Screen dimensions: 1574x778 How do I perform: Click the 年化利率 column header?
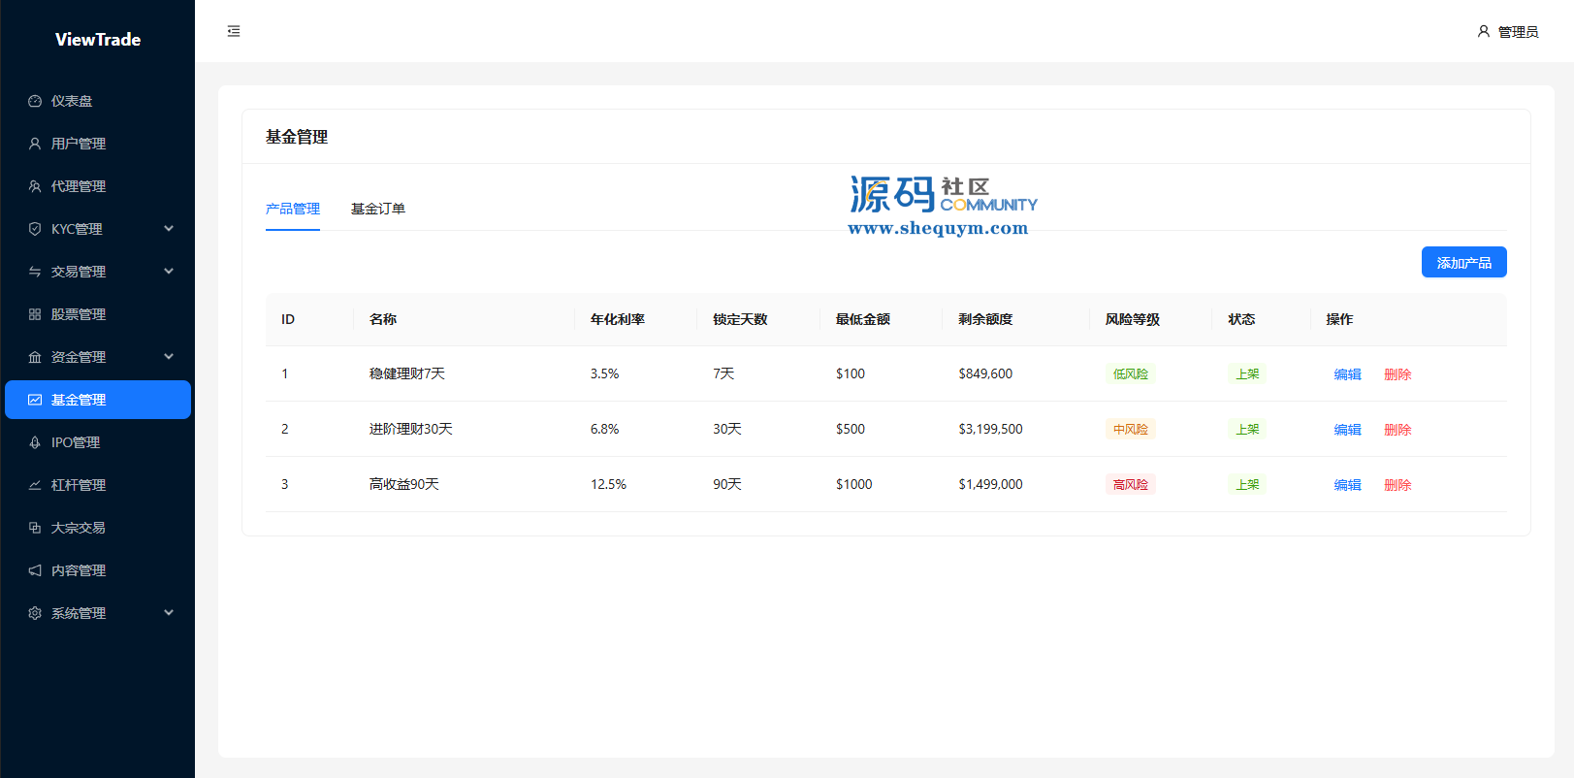coord(618,319)
